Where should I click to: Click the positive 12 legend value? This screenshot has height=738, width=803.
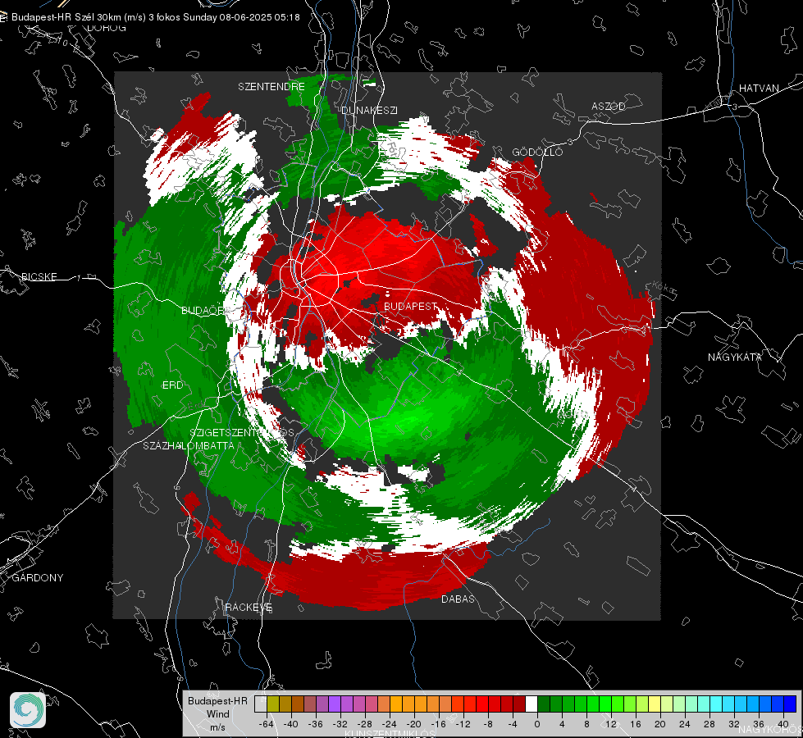tap(611, 724)
